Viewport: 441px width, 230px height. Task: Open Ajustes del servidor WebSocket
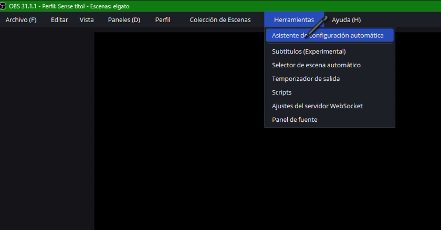pyautogui.click(x=317, y=106)
